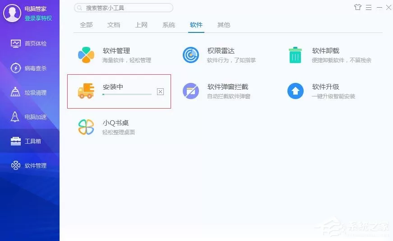Click the installing truck icon

tap(86, 91)
